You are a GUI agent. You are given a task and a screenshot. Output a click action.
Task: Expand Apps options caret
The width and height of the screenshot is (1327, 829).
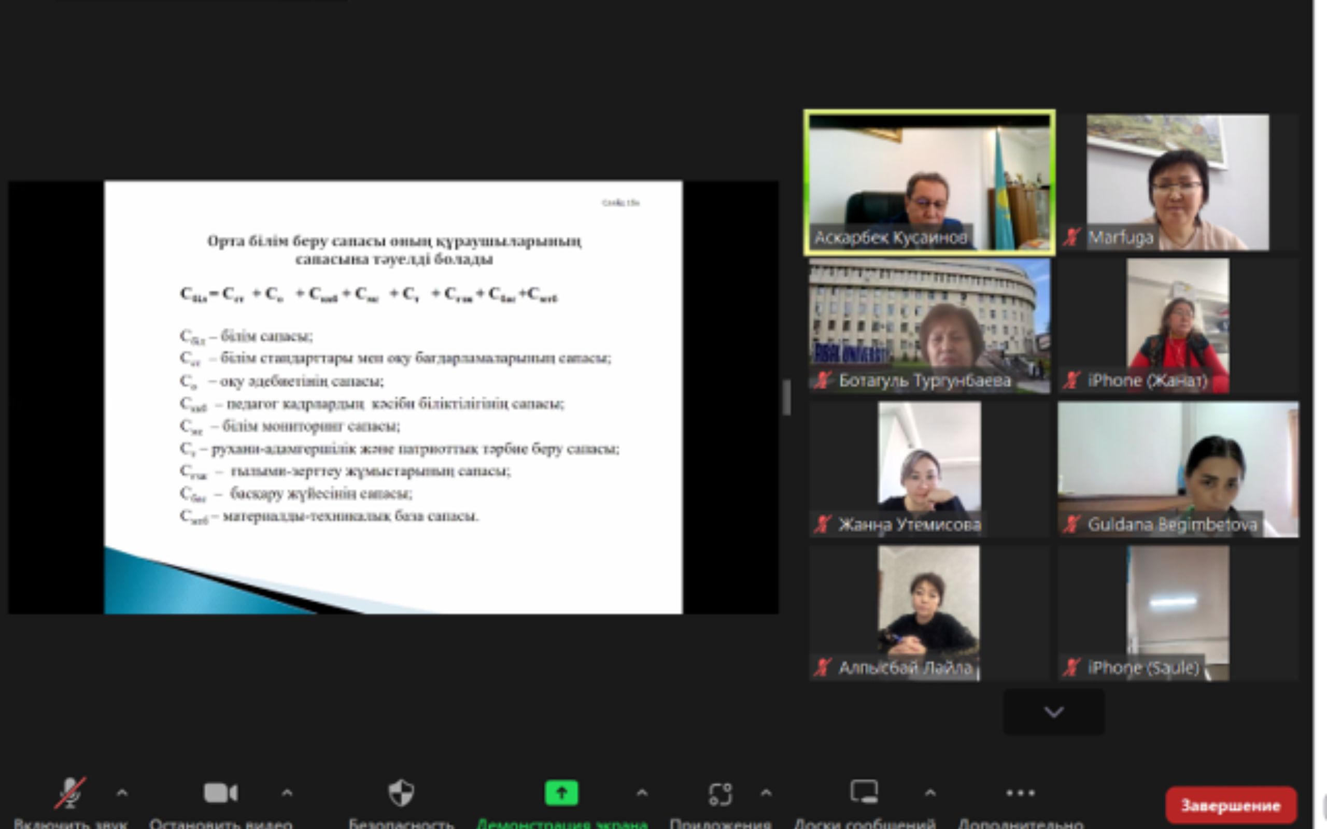pos(766,793)
